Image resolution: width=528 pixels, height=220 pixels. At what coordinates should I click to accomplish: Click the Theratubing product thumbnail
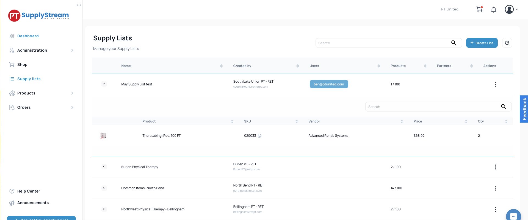coord(103,136)
